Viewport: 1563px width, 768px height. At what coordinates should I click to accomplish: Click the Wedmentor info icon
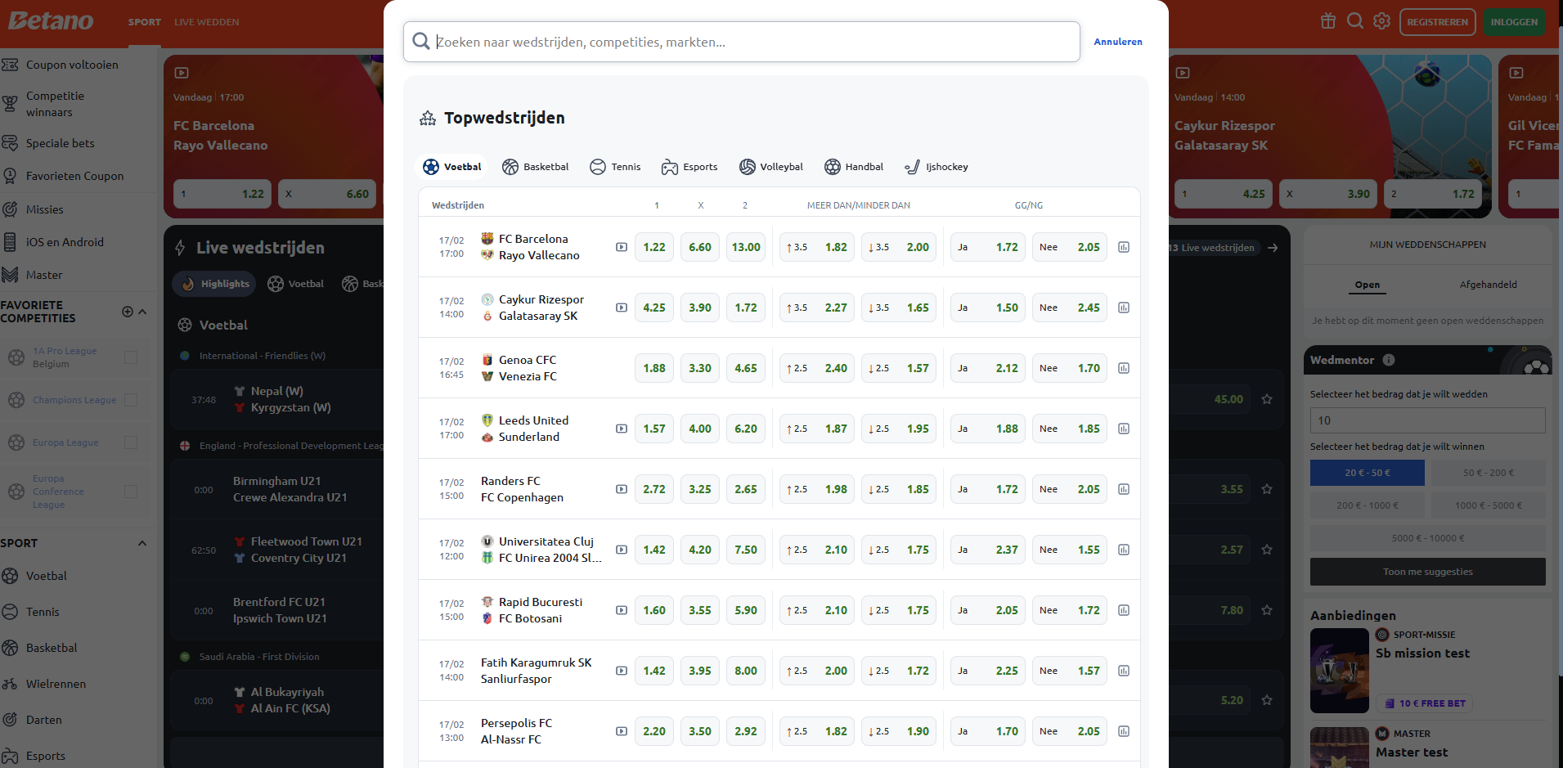click(1389, 360)
